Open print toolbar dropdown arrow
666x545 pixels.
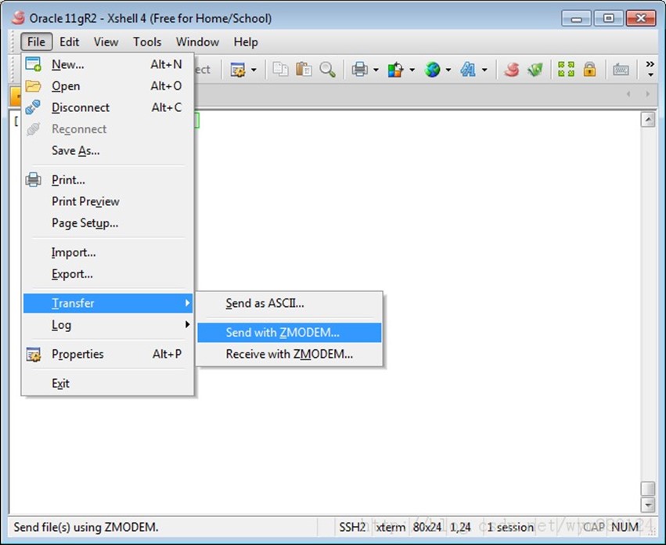click(x=376, y=70)
